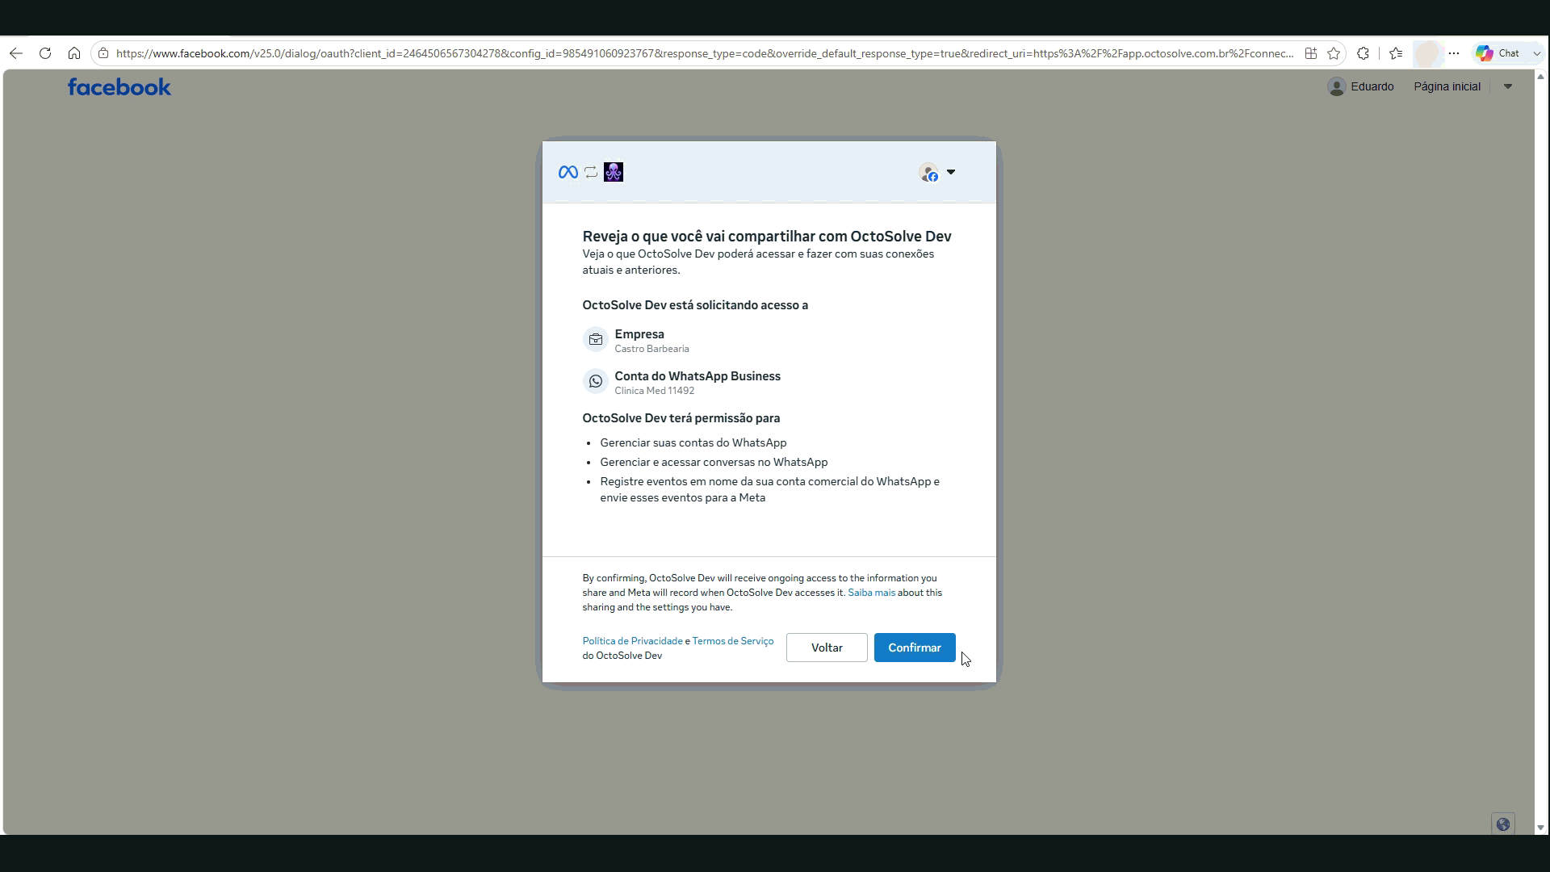
Task: Open browser home page icon
Action: [74, 53]
